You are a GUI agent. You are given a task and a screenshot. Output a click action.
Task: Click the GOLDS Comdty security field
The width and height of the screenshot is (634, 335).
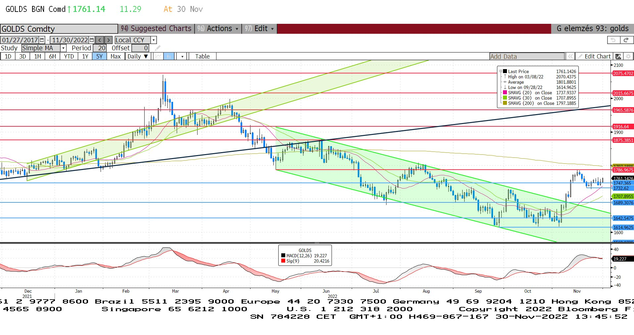pos(59,29)
